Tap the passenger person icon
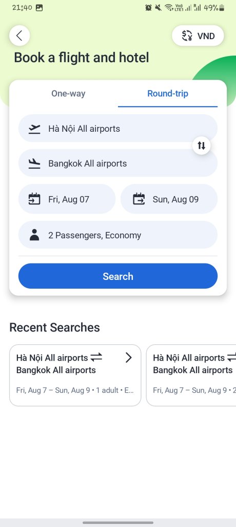The height and width of the screenshot is (527, 236). (x=34, y=235)
